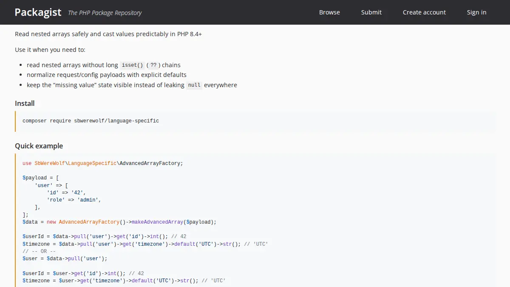Click the Quick example section heading
The height and width of the screenshot is (287, 510).
39,145
